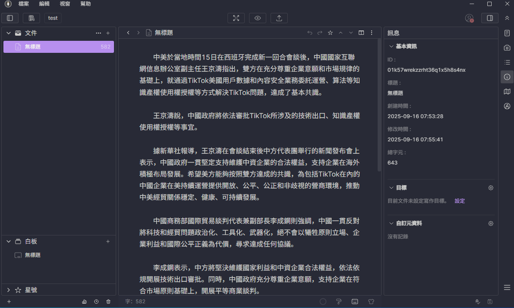Open the trash bin in bottom left
This screenshot has height=308, width=514.
(108, 302)
